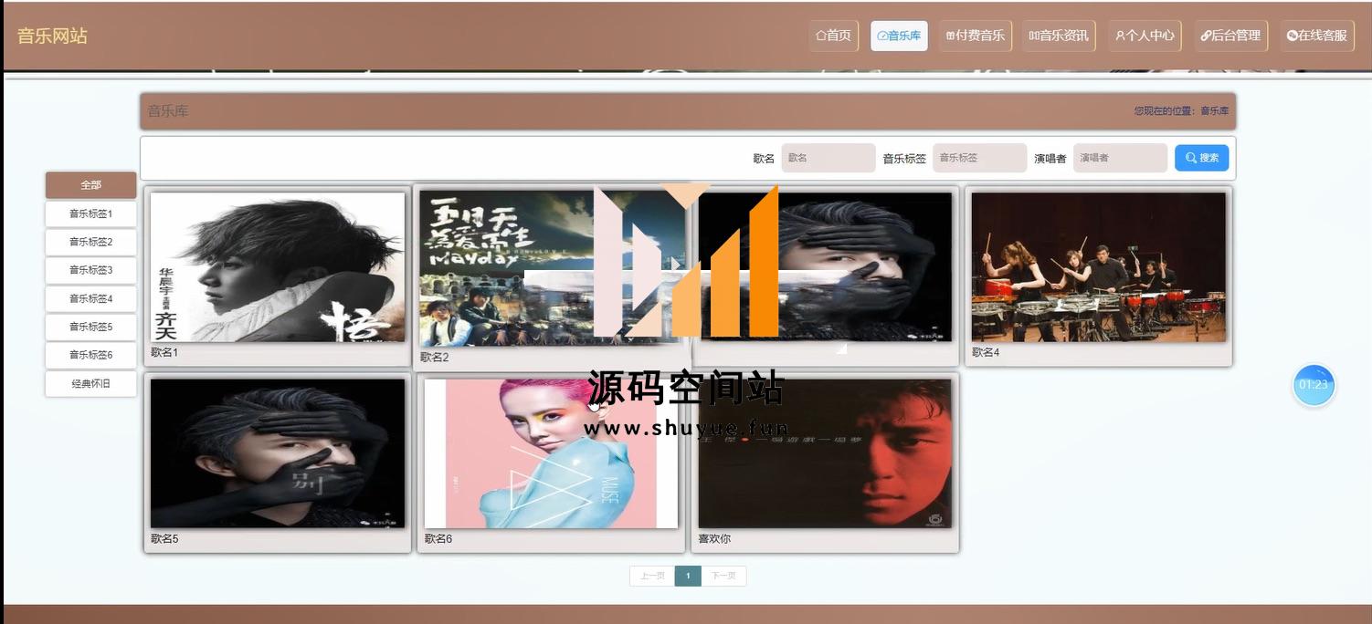Select the 音乐库 nav tab
This screenshot has width=1372, height=624.
[899, 36]
